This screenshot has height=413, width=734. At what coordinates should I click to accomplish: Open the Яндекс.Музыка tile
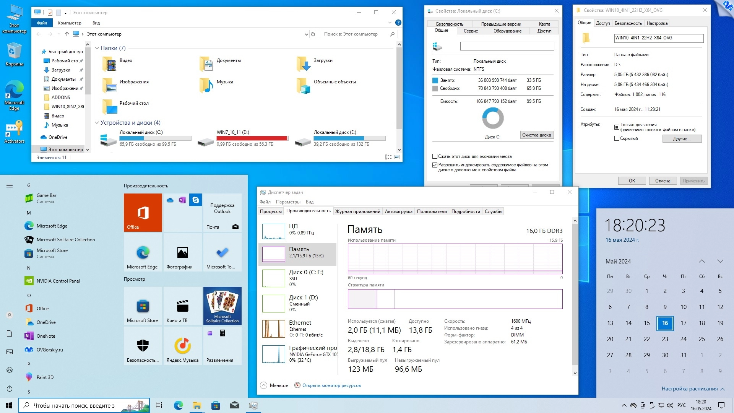point(182,346)
